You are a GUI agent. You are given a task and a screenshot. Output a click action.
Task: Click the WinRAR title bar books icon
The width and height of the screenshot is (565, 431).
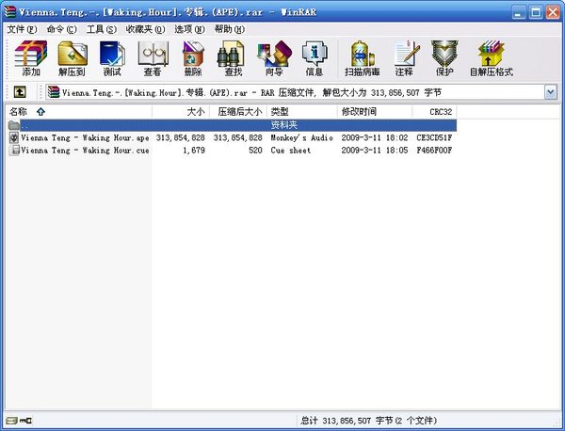point(10,11)
